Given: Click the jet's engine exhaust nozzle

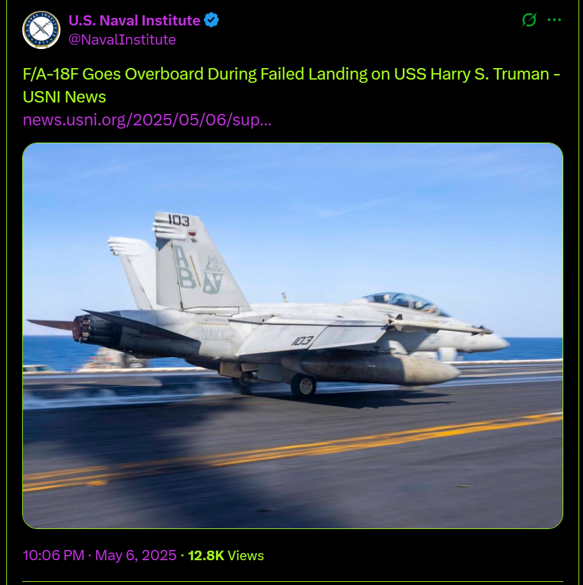Looking at the screenshot, I should pyautogui.click(x=87, y=330).
